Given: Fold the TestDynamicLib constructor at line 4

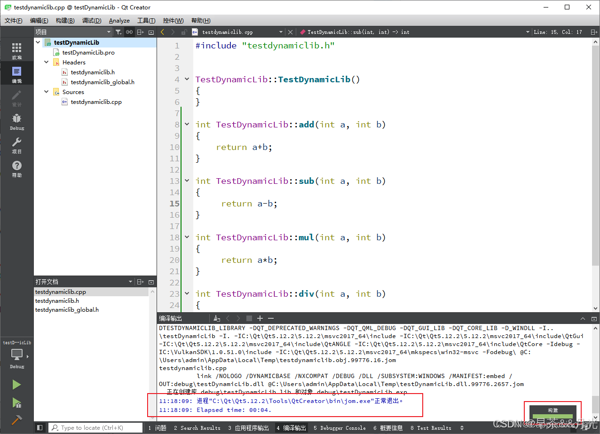Looking at the screenshot, I should (x=187, y=79).
